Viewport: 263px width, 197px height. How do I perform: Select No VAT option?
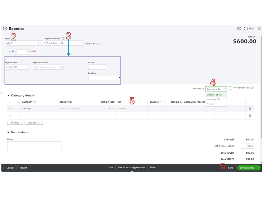pyautogui.click(x=216, y=104)
